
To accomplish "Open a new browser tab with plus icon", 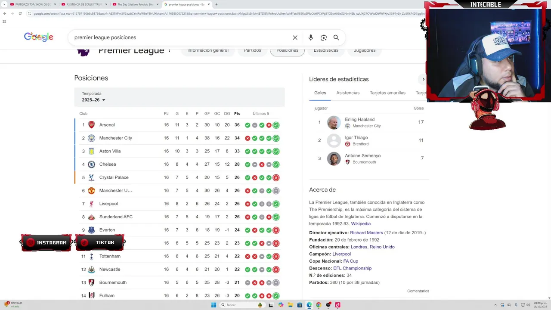I will click(x=216, y=4).
